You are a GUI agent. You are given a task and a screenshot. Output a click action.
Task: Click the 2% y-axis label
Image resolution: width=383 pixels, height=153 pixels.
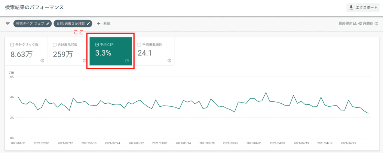click(x=12, y=117)
